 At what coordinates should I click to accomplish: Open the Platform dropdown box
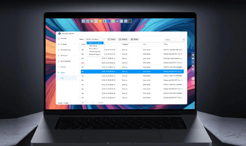pyautogui.click(x=95, y=39)
